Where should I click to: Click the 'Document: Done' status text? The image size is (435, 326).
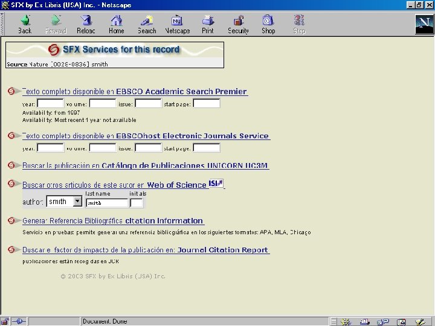point(105,322)
